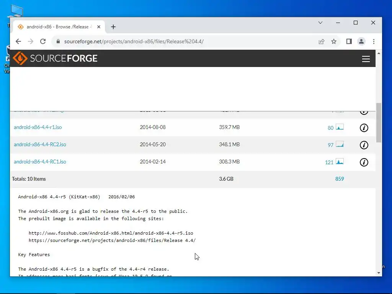Screen dimensions: 392x294
Task: Go back to the previous page
Action: click(18, 41)
